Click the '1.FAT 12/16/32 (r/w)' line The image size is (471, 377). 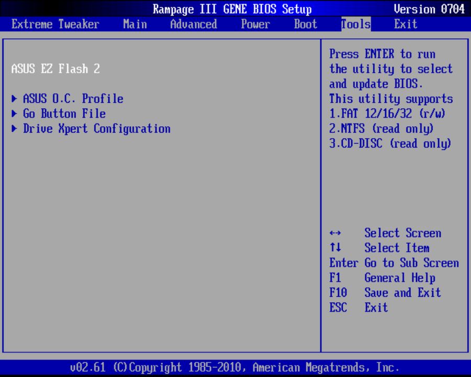(x=387, y=114)
